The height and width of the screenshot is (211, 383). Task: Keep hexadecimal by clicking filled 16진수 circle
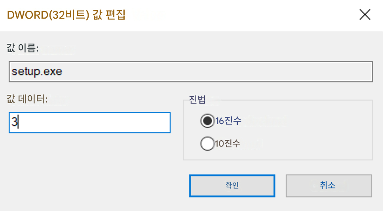pos(207,121)
